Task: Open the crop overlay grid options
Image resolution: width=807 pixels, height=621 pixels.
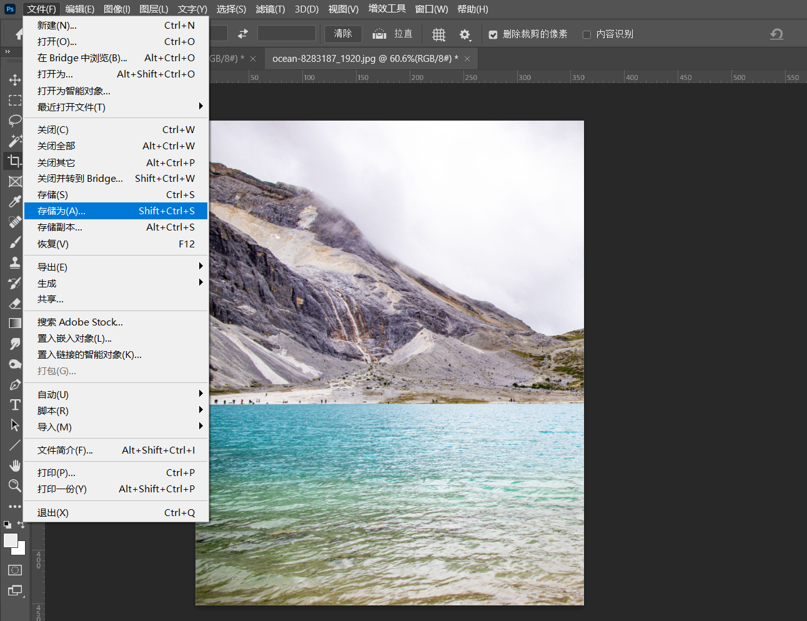Action: pos(439,34)
